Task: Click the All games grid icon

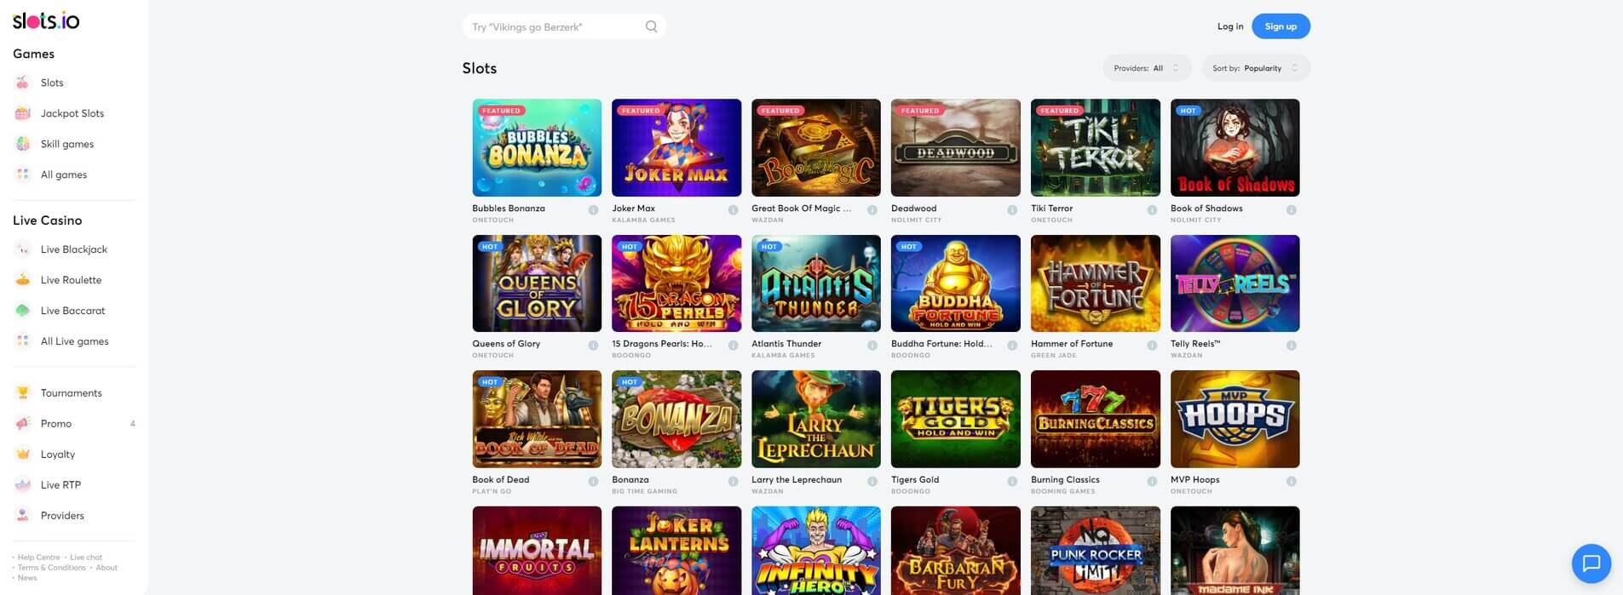Action: [23, 174]
